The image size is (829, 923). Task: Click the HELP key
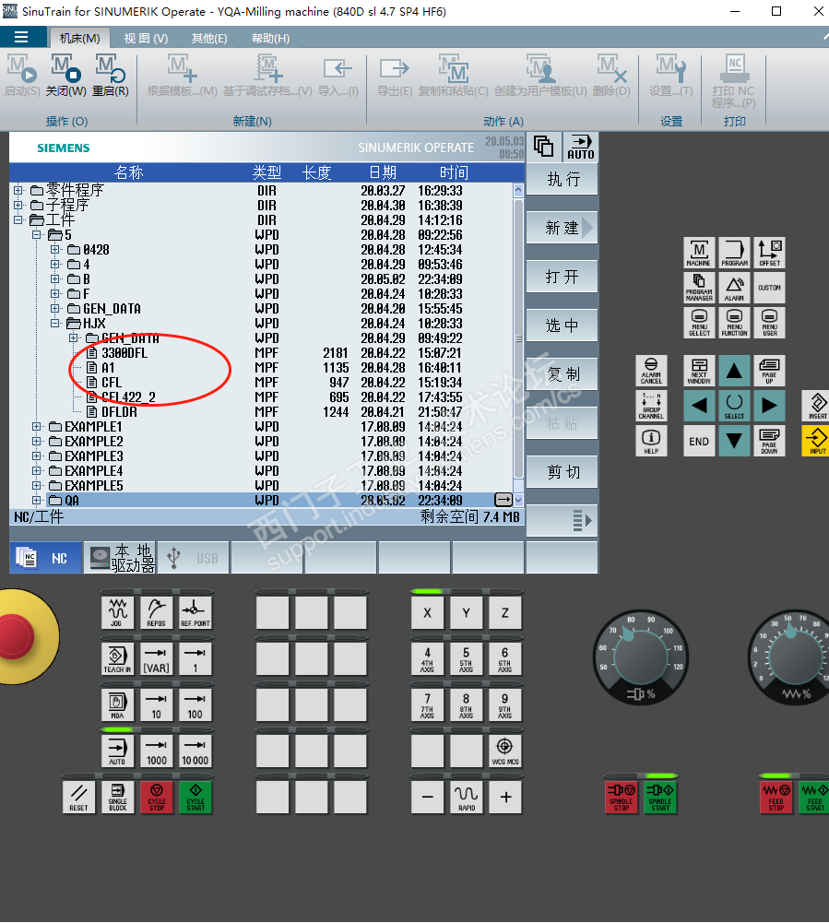[651, 441]
